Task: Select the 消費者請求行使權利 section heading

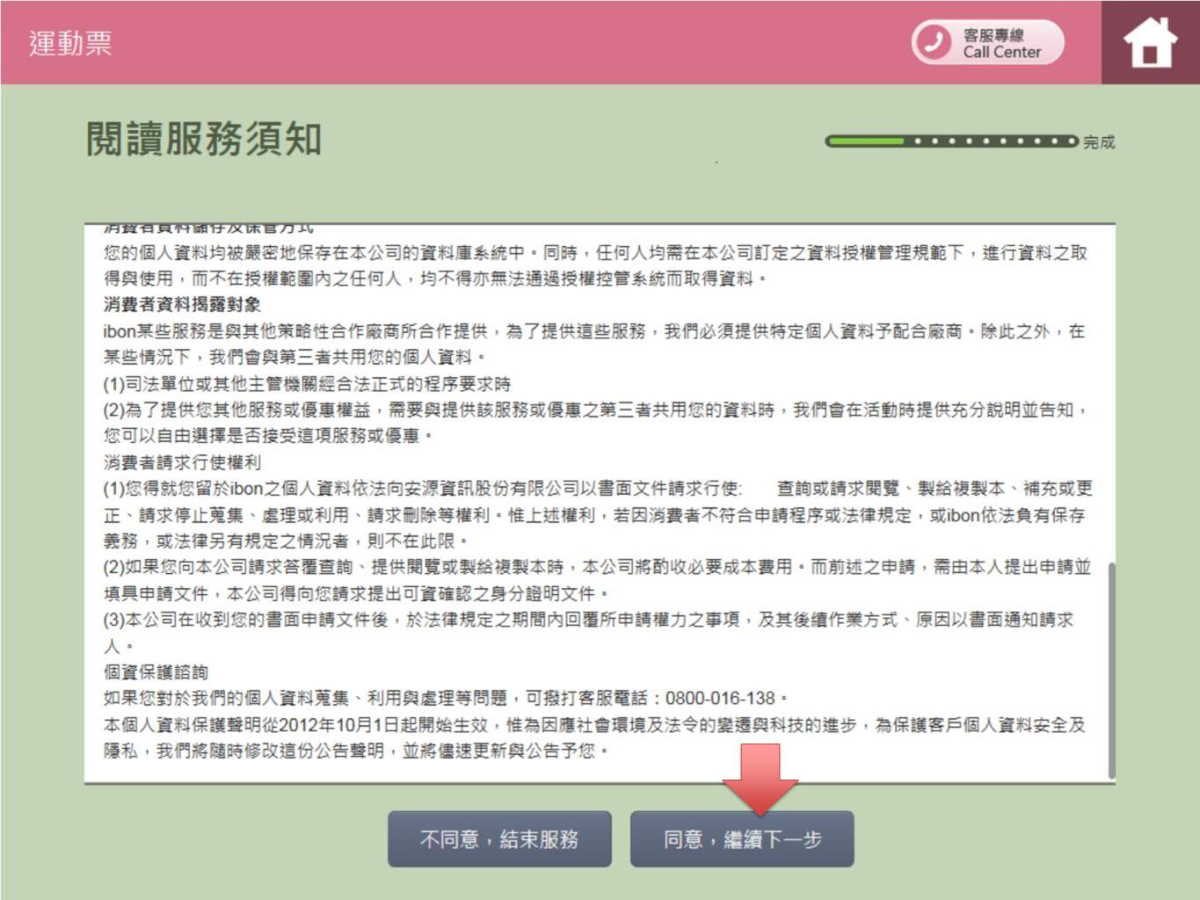Action: pos(182,462)
